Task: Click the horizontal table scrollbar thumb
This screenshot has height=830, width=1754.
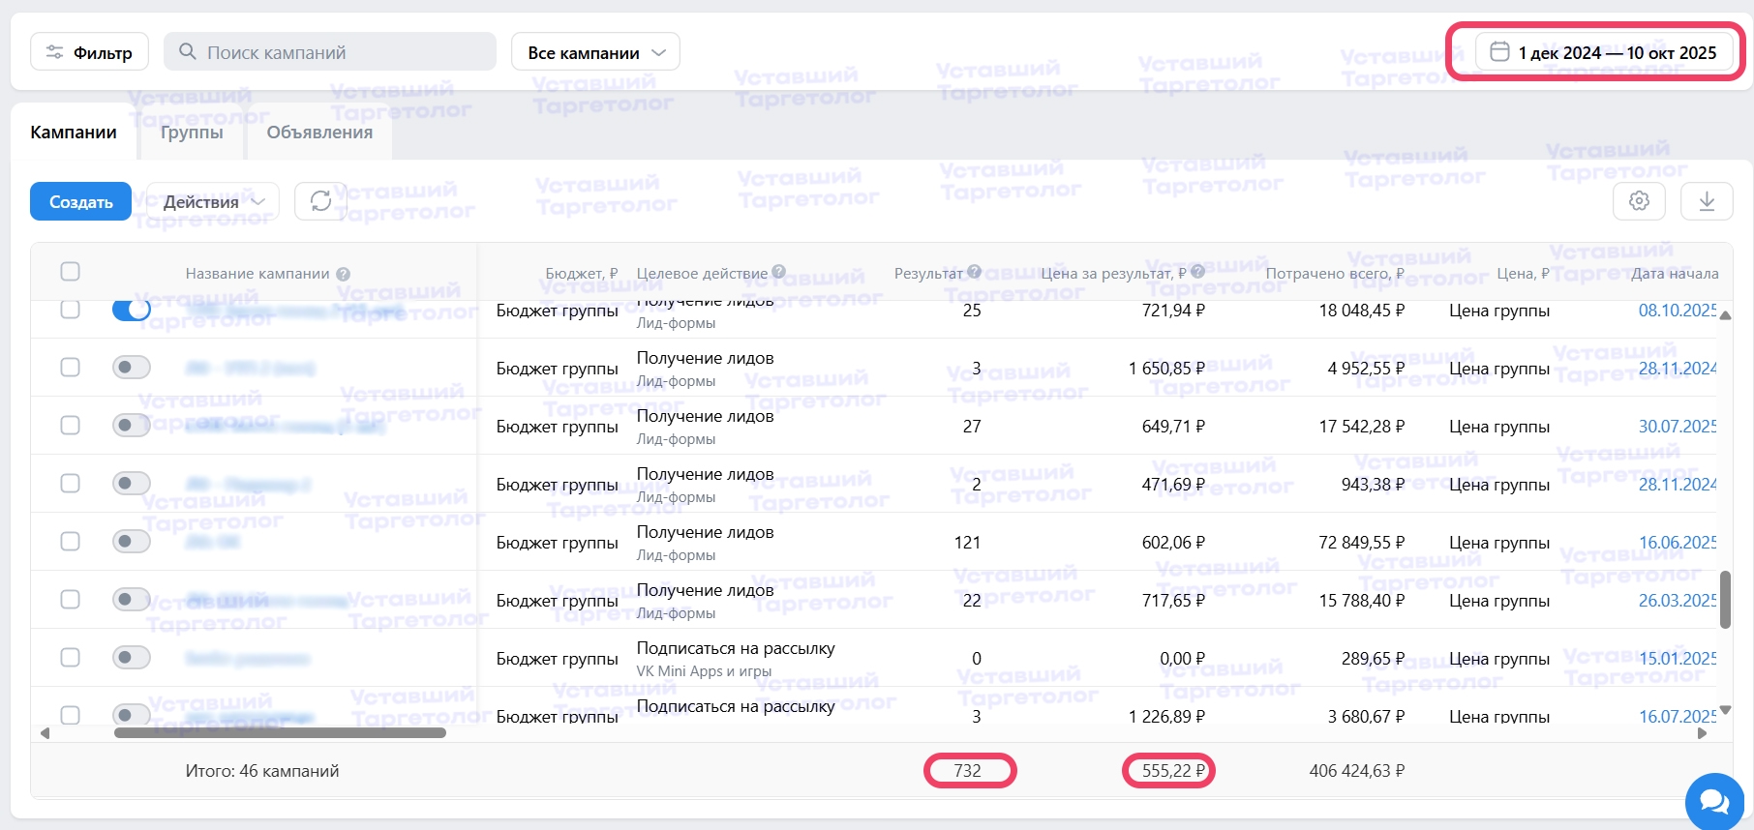Action: coord(280,733)
